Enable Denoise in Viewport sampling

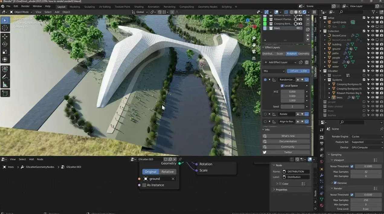[335, 183]
